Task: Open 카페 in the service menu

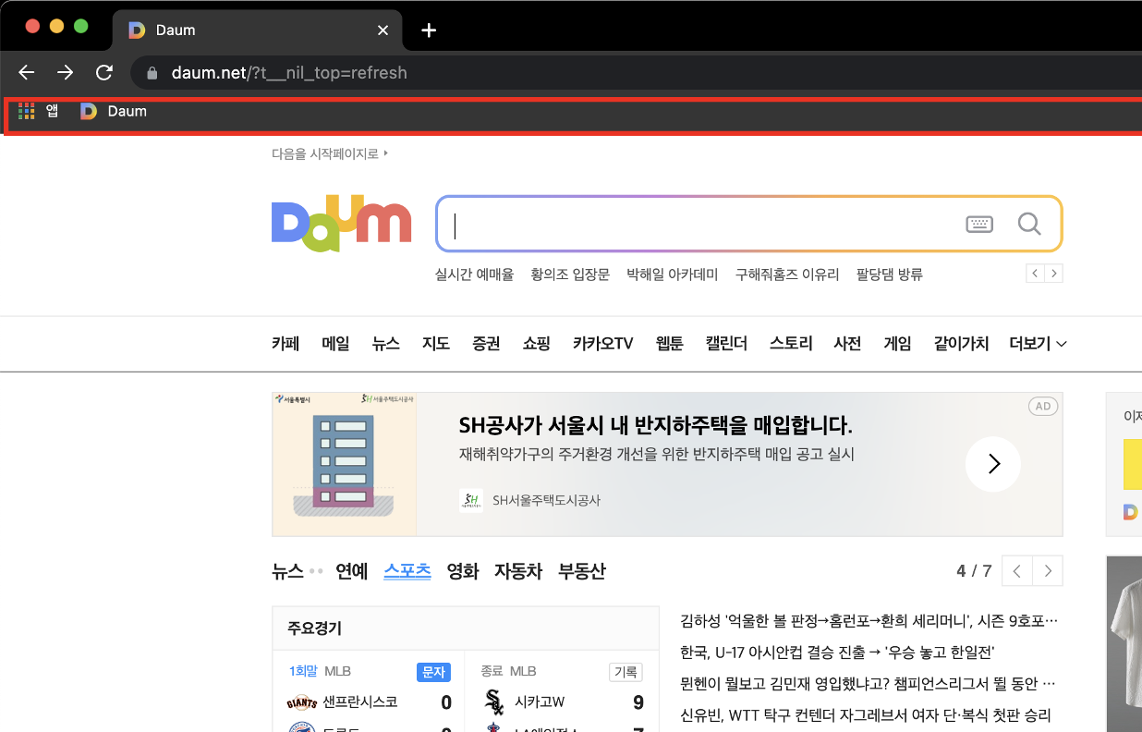Action: (x=285, y=344)
